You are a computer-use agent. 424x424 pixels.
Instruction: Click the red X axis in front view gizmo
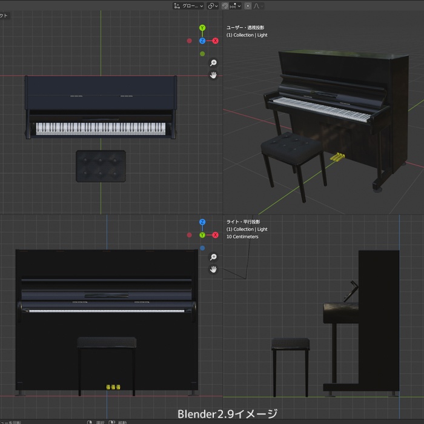(215, 235)
